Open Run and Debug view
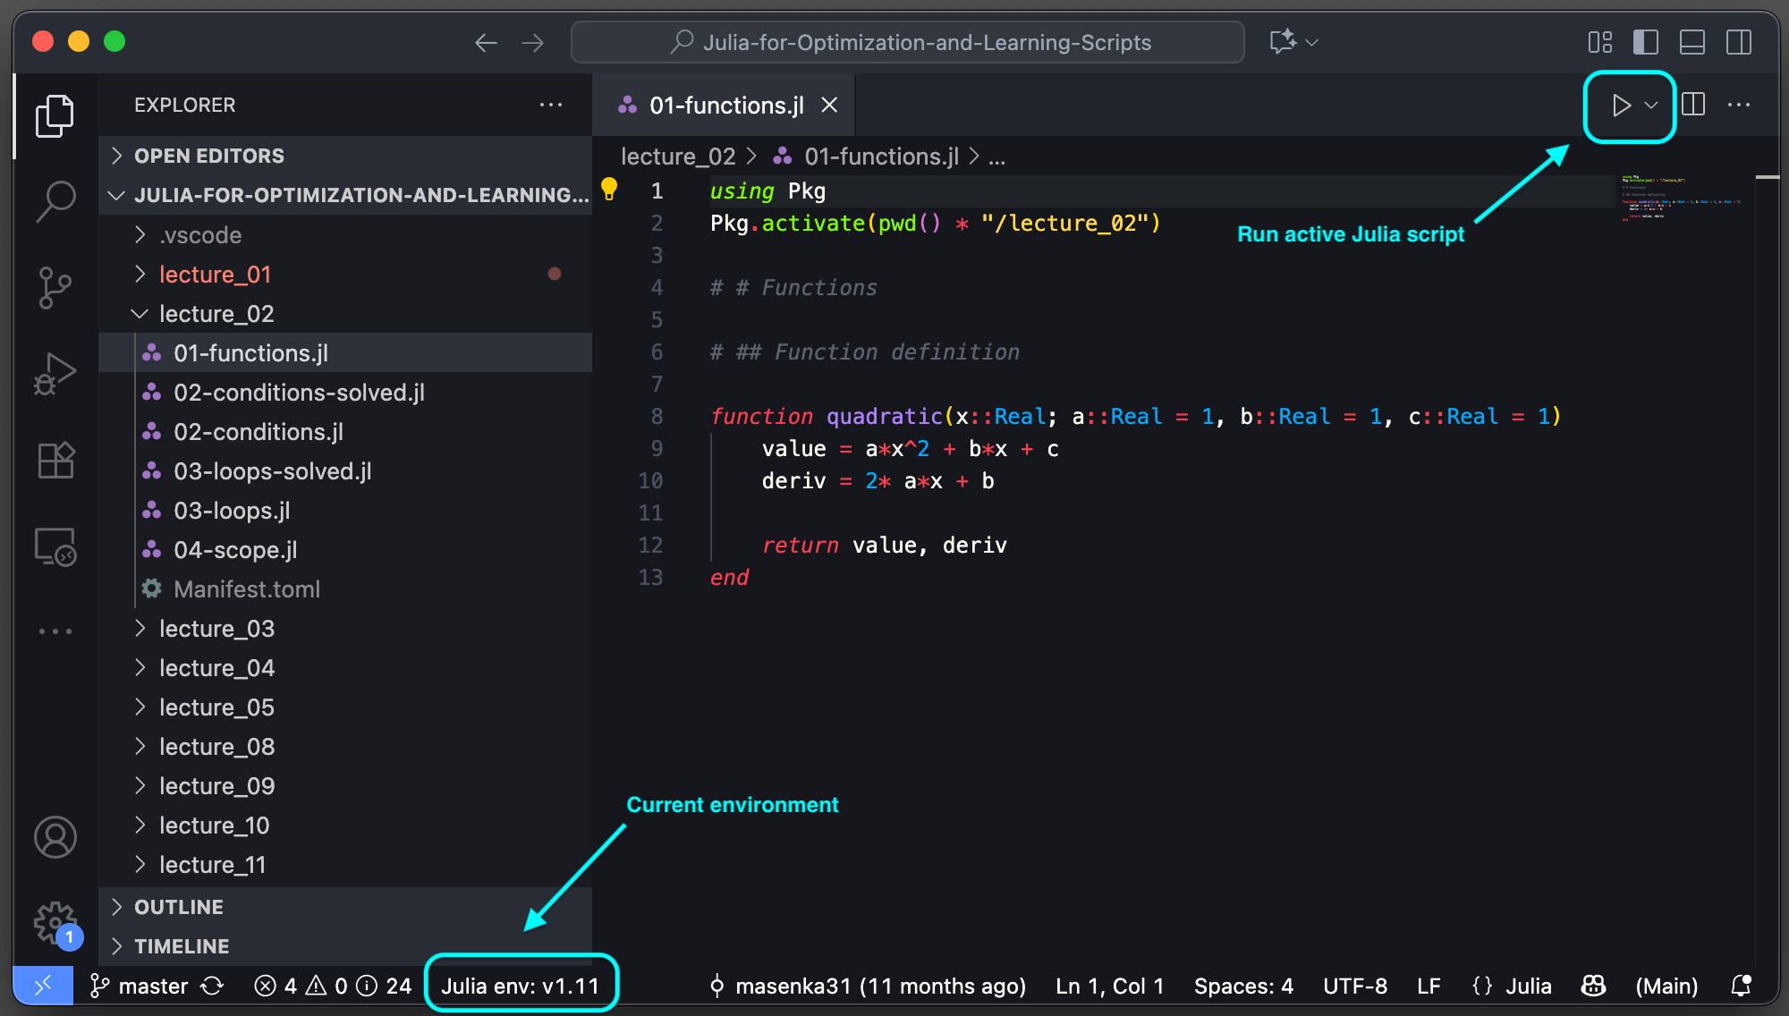 tap(55, 373)
